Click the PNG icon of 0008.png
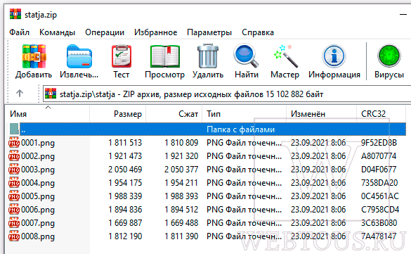Image resolution: width=411 pixels, height=254 pixels. (14, 236)
